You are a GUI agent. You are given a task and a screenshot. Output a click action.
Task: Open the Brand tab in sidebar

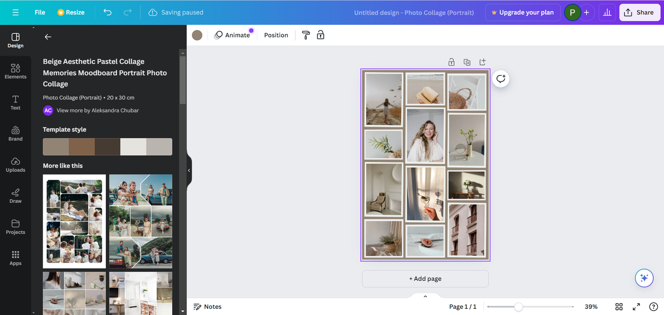[16, 134]
